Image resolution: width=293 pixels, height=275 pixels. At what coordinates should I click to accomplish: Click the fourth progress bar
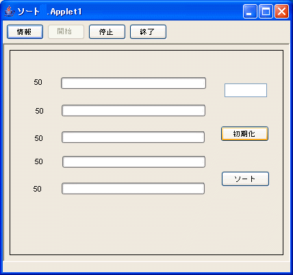[134, 161]
